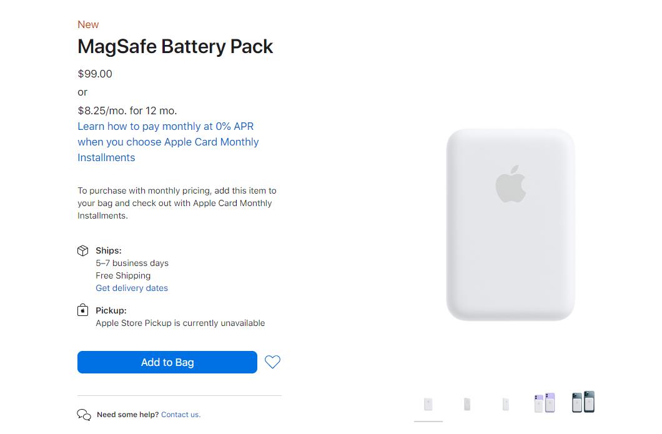Click the $99.00 price text
Viewport: 662px width, 434px height.
tap(95, 74)
